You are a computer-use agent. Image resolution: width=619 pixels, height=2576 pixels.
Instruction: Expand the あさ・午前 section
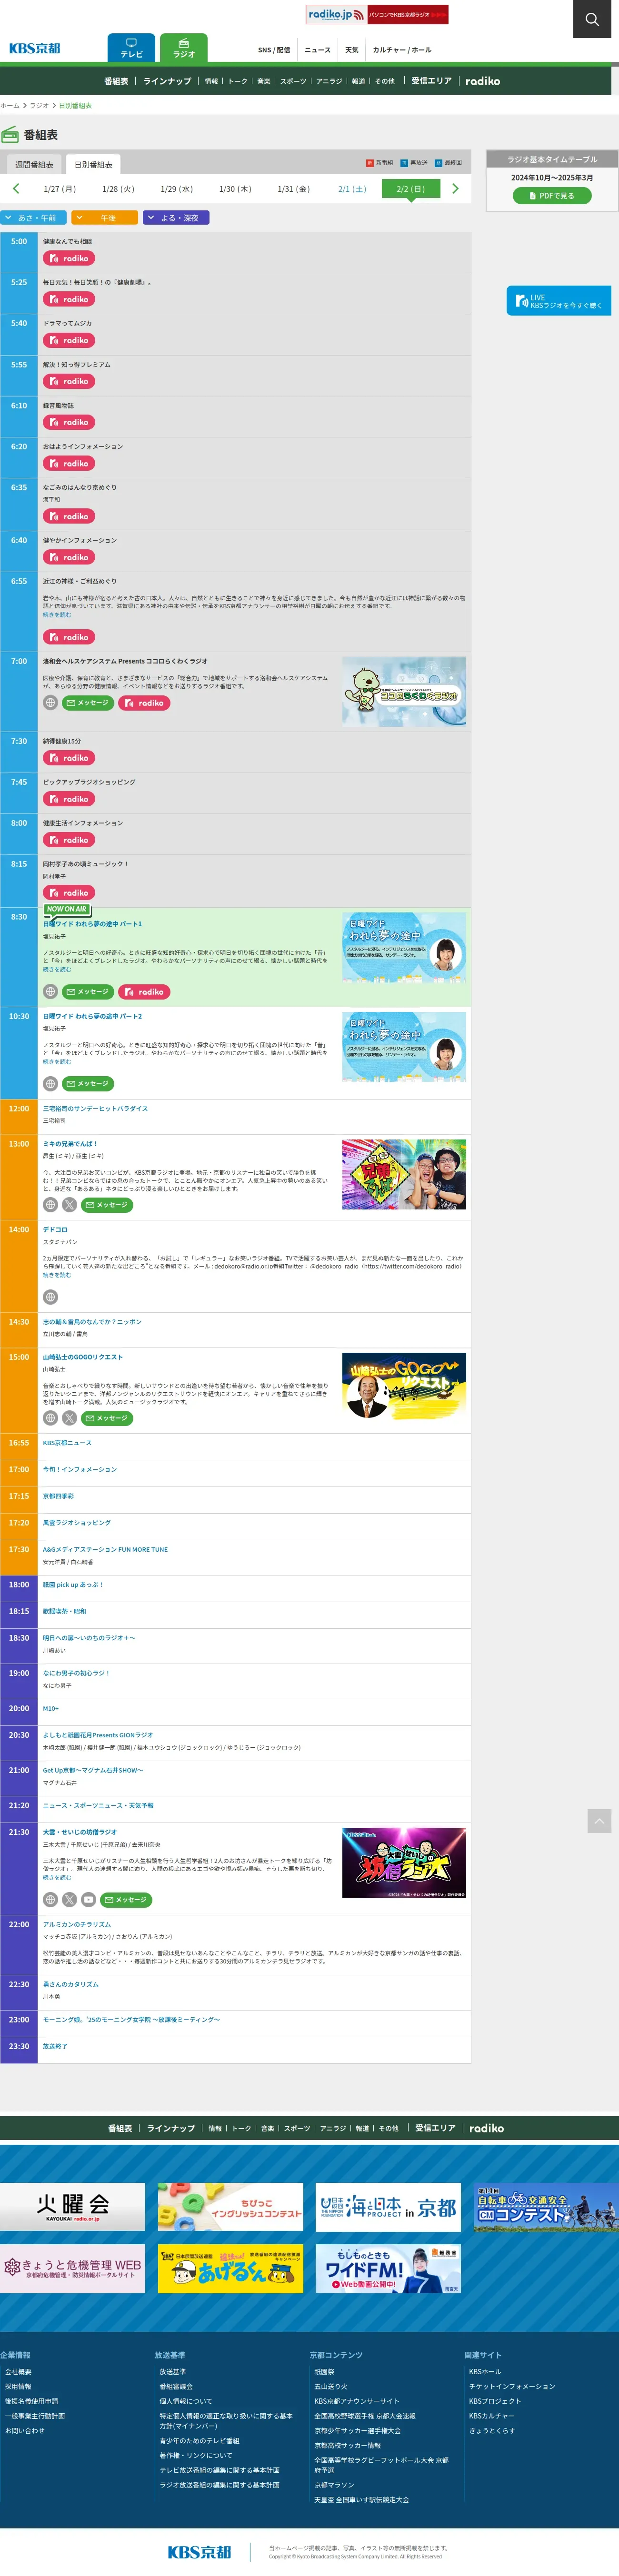34,218
